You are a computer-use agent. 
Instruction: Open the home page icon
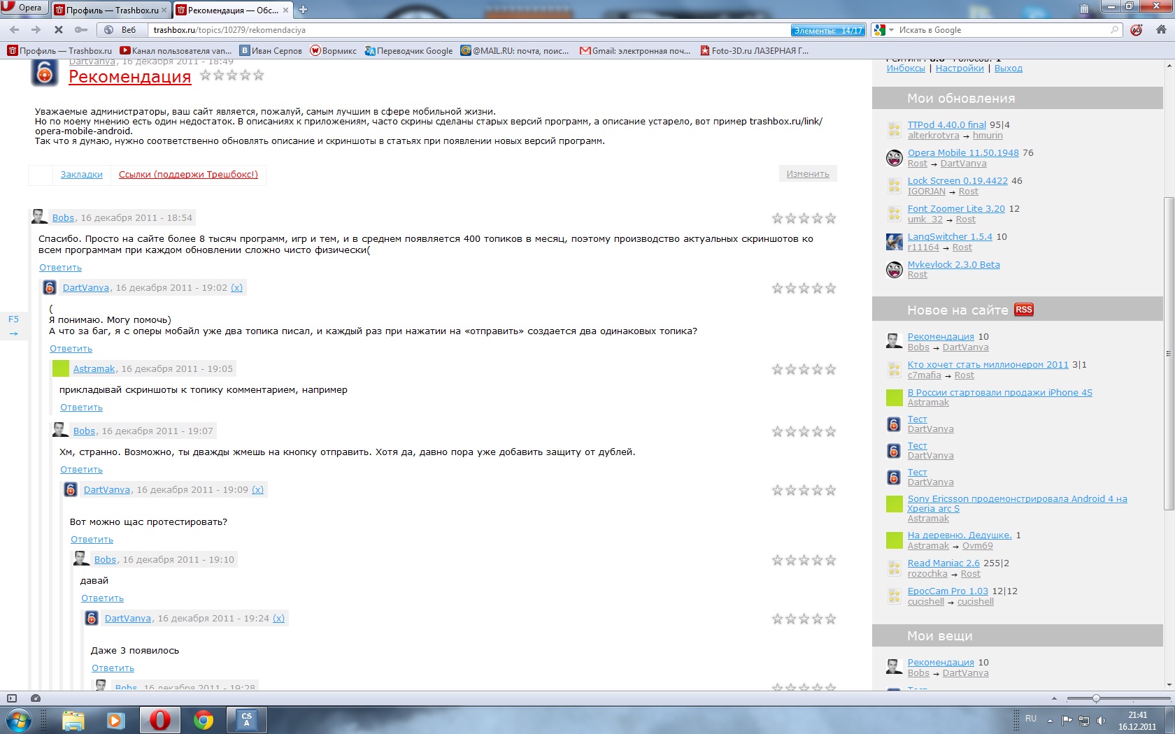pyautogui.click(x=1161, y=30)
